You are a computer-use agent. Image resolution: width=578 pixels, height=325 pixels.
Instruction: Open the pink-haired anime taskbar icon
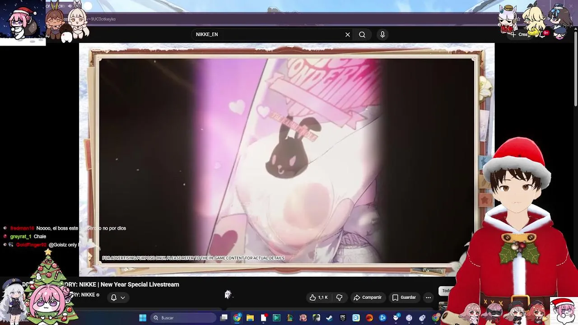303,318
